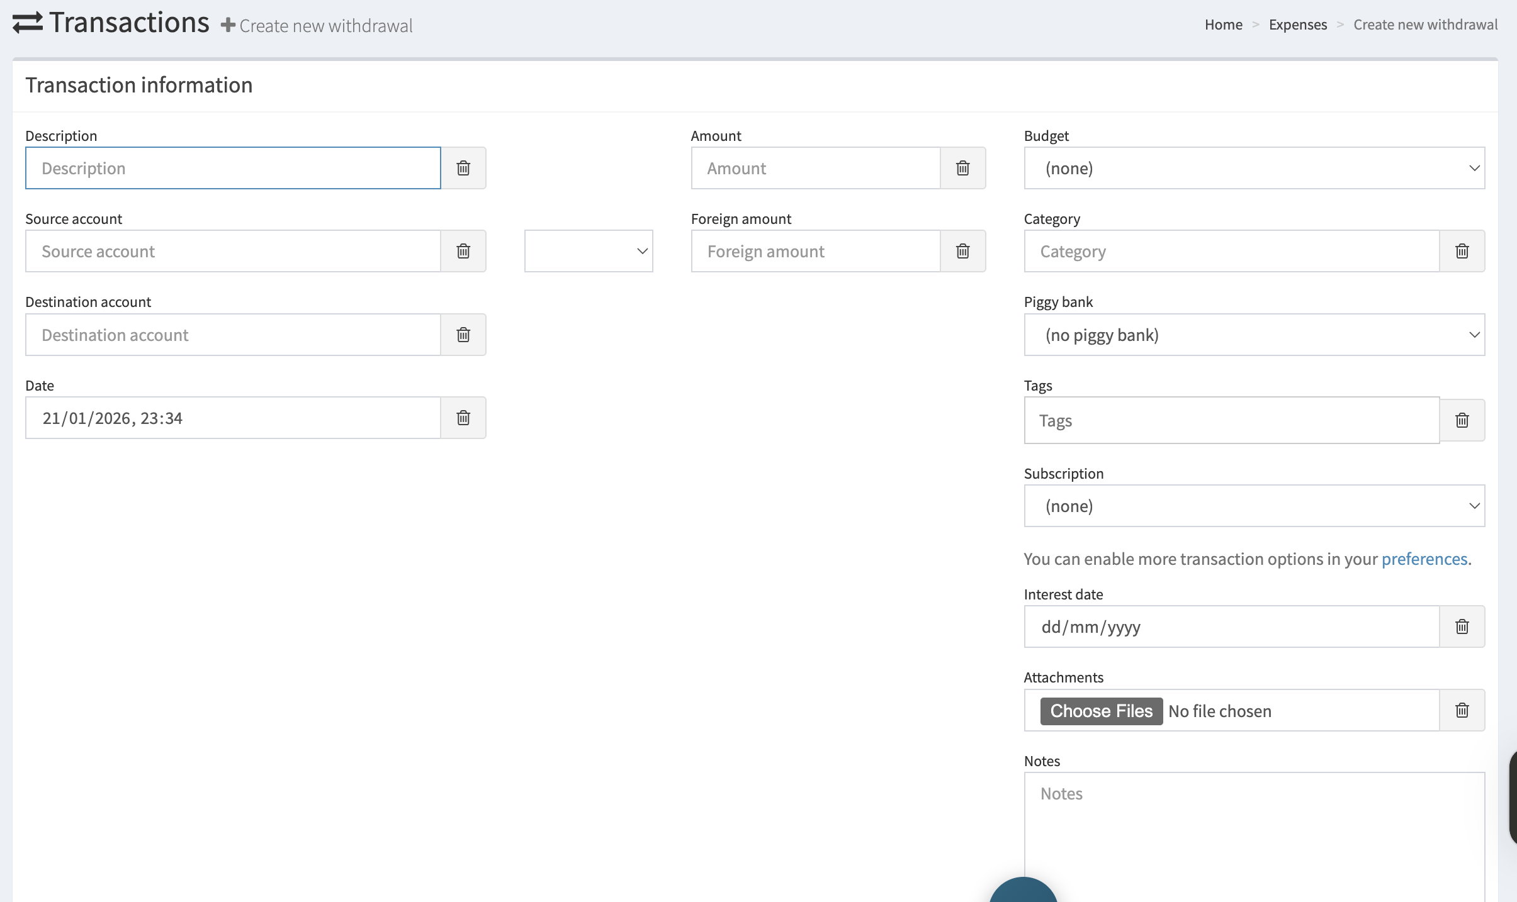This screenshot has width=1517, height=902.
Task: Open the currency selector next to Source account
Action: point(587,250)
